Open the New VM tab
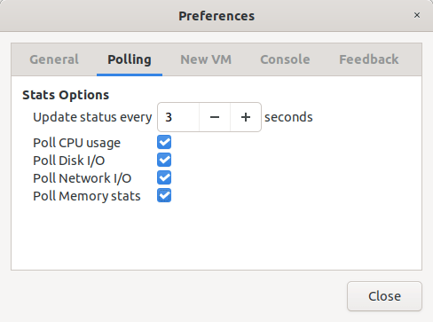Viewport: 433px width, 322px height. click(206, 59)
